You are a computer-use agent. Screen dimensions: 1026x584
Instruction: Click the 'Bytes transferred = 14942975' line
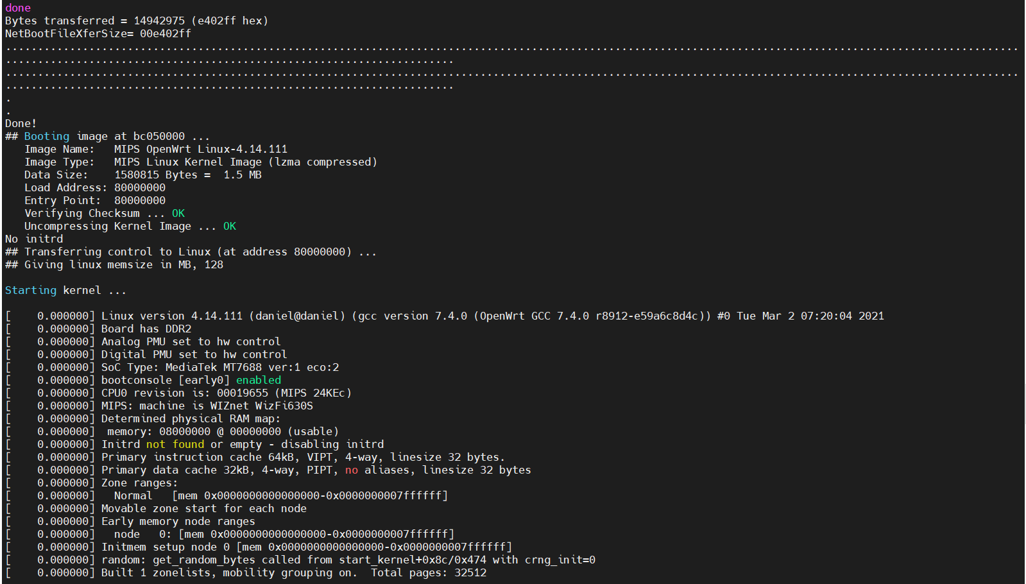click(x=137, y=21)
